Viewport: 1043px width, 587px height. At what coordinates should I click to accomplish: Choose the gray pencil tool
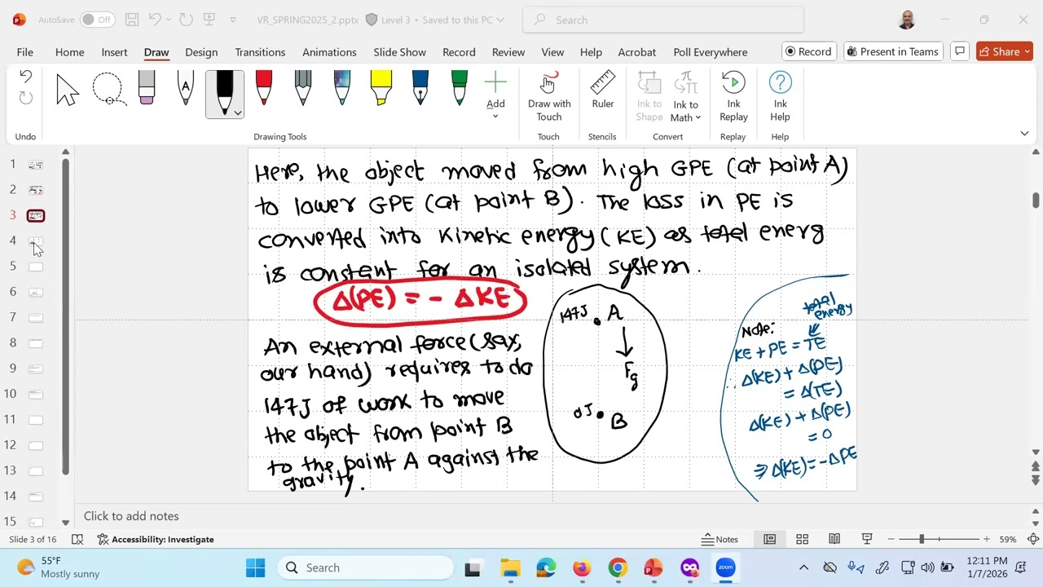[x=303, y=88]
